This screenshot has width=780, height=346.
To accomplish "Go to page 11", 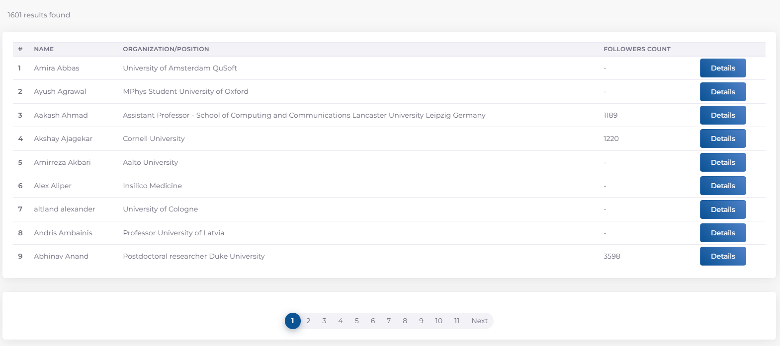I will [457, 321].
